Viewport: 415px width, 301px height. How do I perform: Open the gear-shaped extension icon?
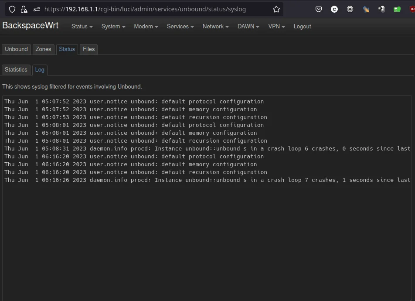(350, 9)
